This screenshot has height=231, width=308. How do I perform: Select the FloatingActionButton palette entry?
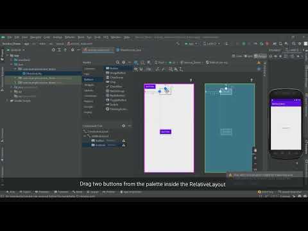coord(118,109)
